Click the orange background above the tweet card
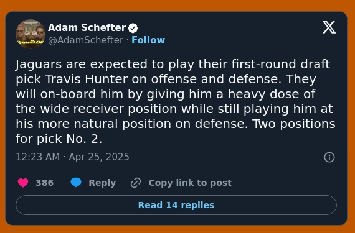This screenshot has width=355, height=233. [177, 6]
